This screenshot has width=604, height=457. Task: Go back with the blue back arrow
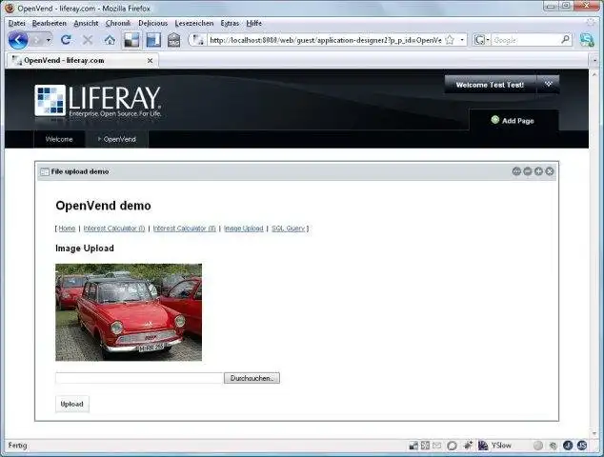[18, 40]
